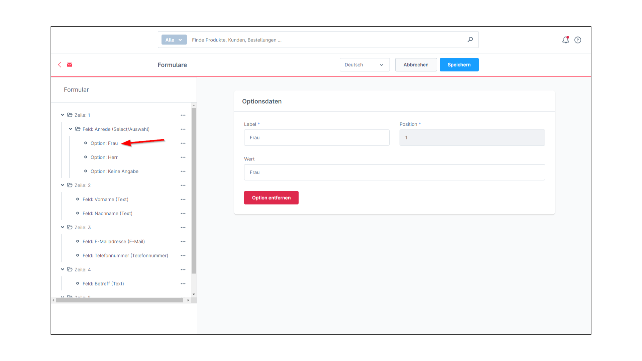Focus the Wert input field
The width and height of the screenshot is (642, 361).
pos(395,172)
